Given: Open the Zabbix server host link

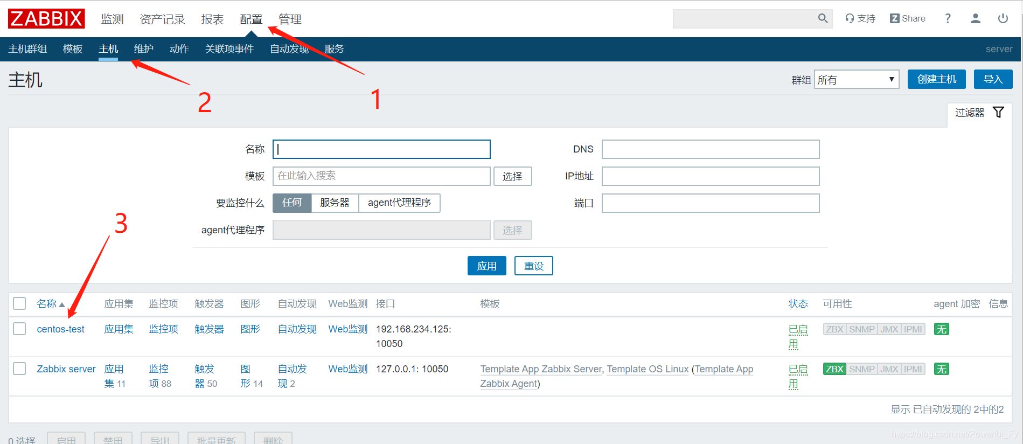Looking at the screenshot, I should pyautogui.click(x=66, y=369).
